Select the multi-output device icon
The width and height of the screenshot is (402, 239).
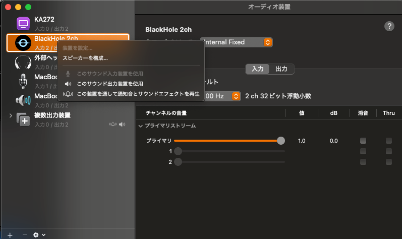coord(23,119)
